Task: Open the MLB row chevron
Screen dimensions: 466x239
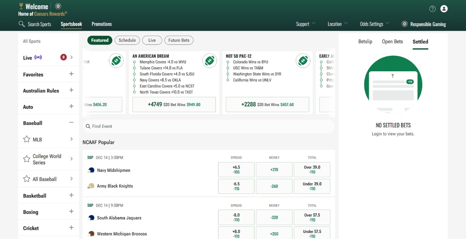Action: coord(71,139)
